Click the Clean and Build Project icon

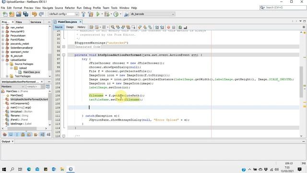click(91, 14)
